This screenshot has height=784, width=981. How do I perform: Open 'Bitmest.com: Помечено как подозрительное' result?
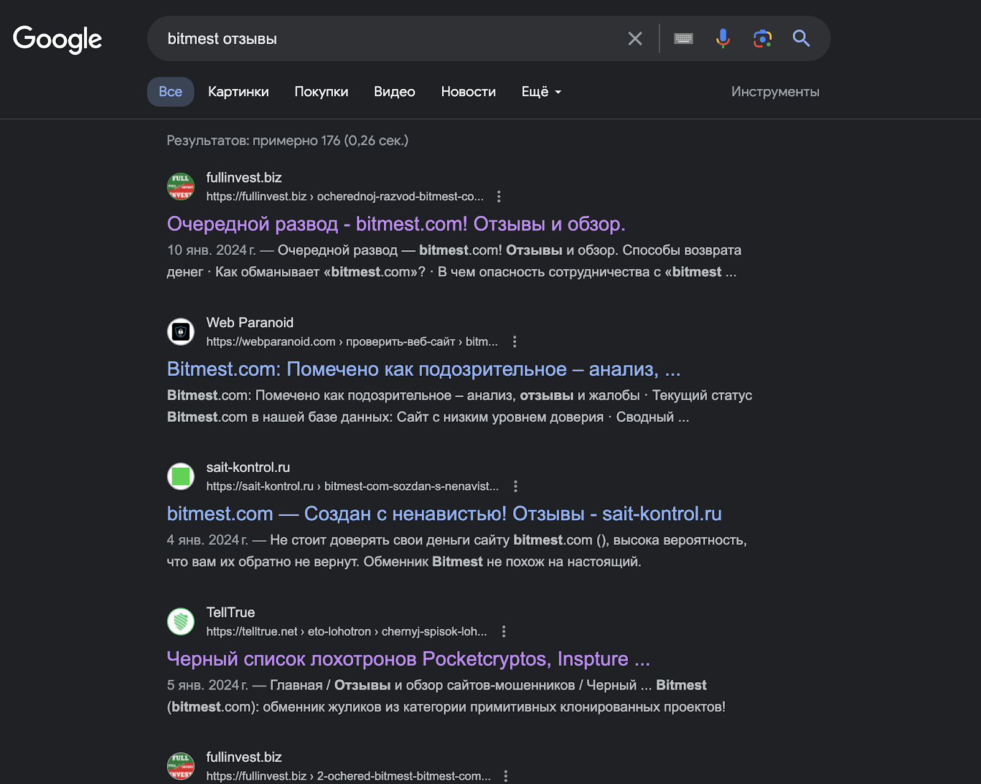coord(424,369)
